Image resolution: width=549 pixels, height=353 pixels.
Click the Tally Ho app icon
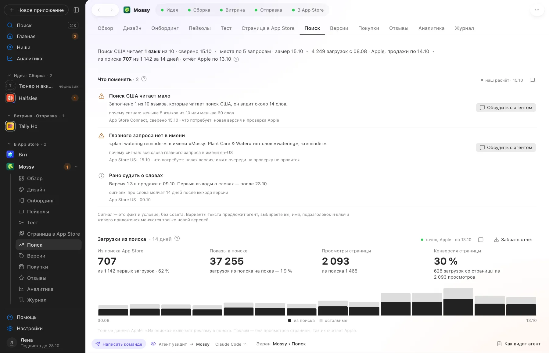(x=10, y=126)
